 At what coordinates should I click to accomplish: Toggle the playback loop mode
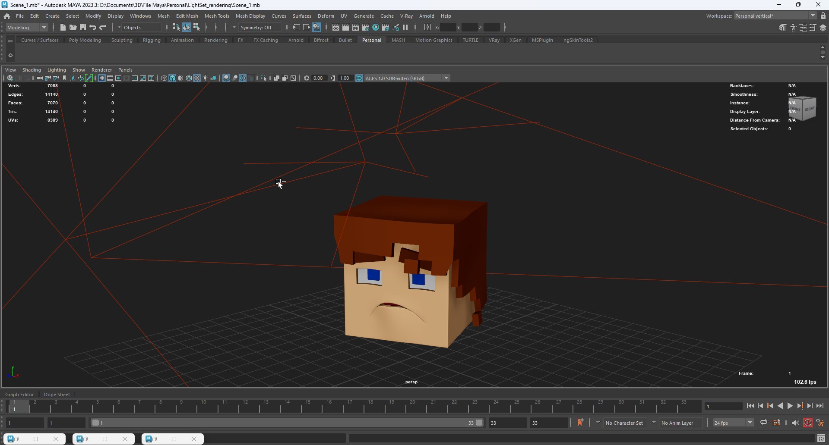(x=764, y=423)
